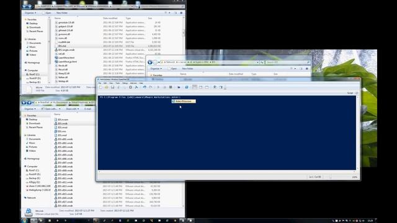Click Run Script arrow in PowerShell ISE
This screenshot has width=397, height=223.
[x=158, y=87]
